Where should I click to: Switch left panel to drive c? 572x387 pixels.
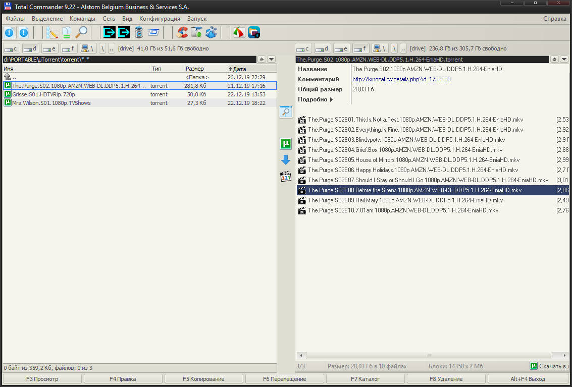pos(12,48)
